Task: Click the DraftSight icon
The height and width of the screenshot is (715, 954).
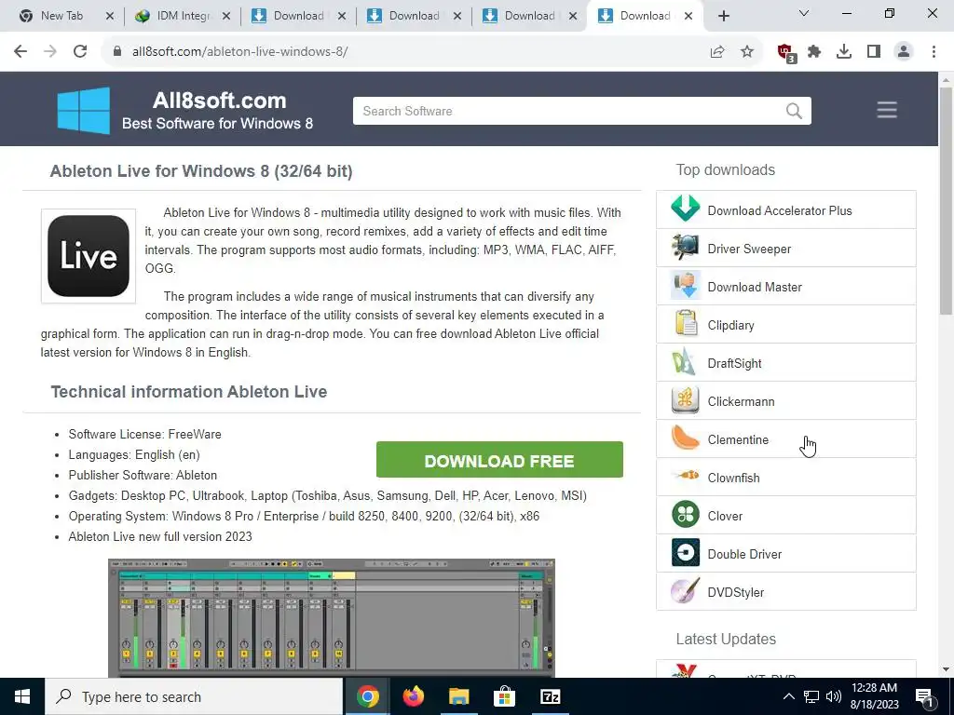Action: click(x=685, y=363)
